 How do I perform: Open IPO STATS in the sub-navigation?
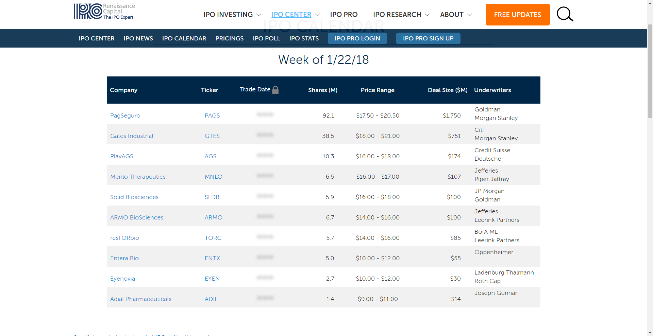[304, 38]
